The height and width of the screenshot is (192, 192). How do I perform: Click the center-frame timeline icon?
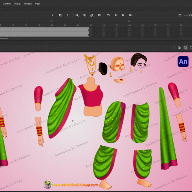tap(99, 15)
